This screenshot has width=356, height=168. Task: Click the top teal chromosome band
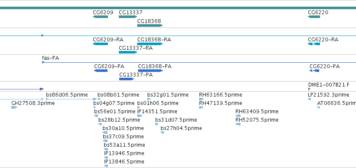tap(178, 8)
